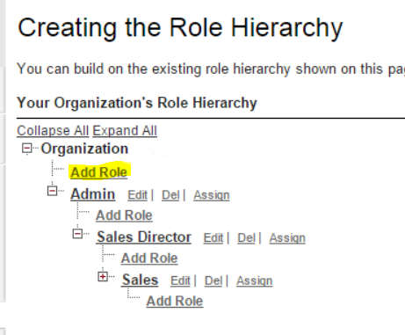Open the Admin role link
Image resolution: width=405 pixels, height=335 pixels.
click(93, 194)
